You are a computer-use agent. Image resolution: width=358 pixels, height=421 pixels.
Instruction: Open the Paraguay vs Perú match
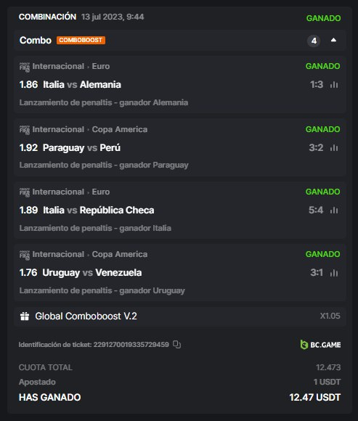81,147
